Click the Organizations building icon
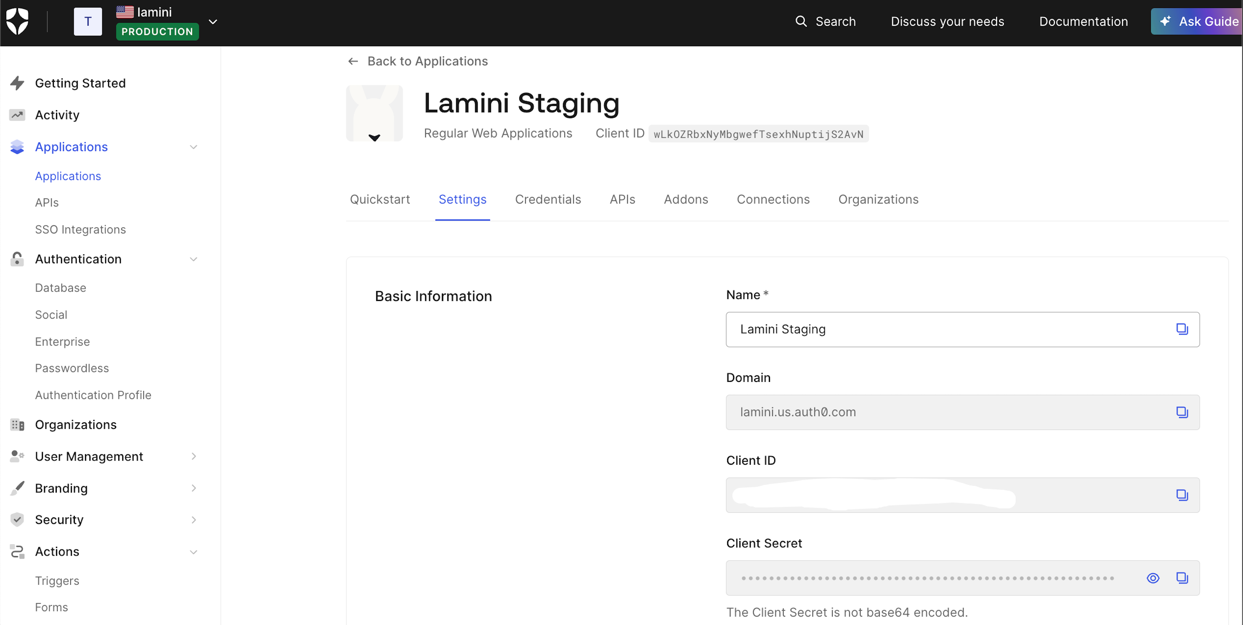Image resolution: width=1243 pixels, height=625 pixels. coord(17,425)
